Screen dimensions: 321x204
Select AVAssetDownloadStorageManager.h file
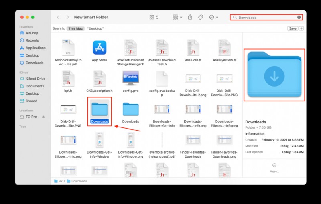click(x=131, y=53)
